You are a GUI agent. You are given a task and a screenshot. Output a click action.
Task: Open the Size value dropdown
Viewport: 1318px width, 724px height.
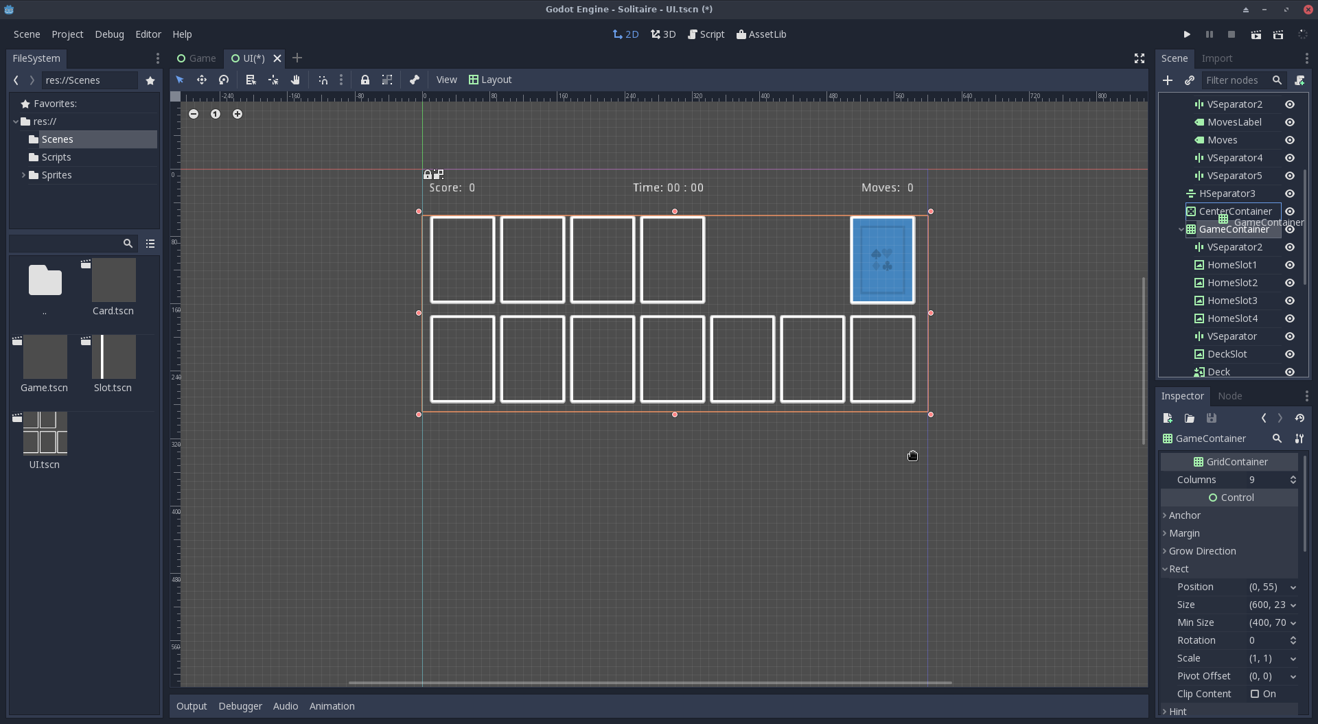(x=1293, y=605)
